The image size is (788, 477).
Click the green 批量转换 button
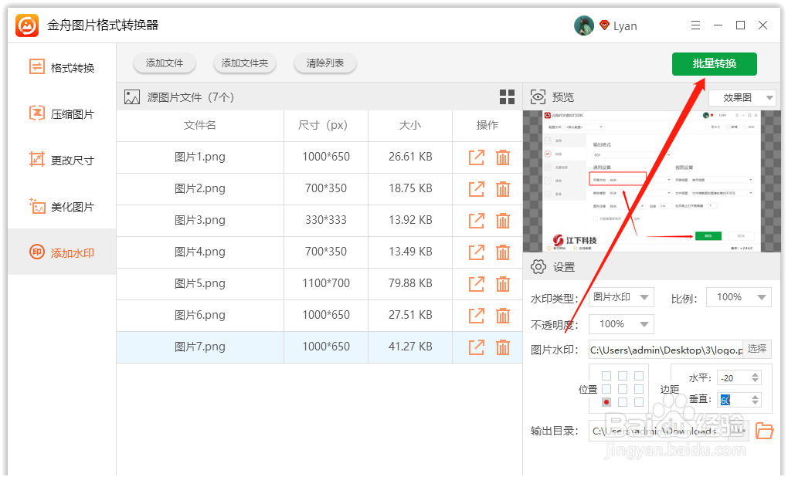coord(714,64)
